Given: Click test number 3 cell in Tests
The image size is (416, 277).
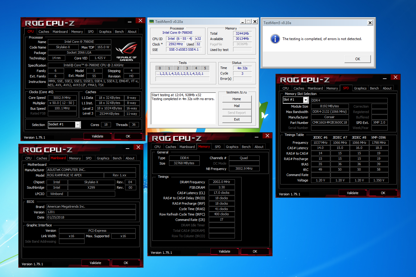Looking at the screenshot, I should coord(187,68).
